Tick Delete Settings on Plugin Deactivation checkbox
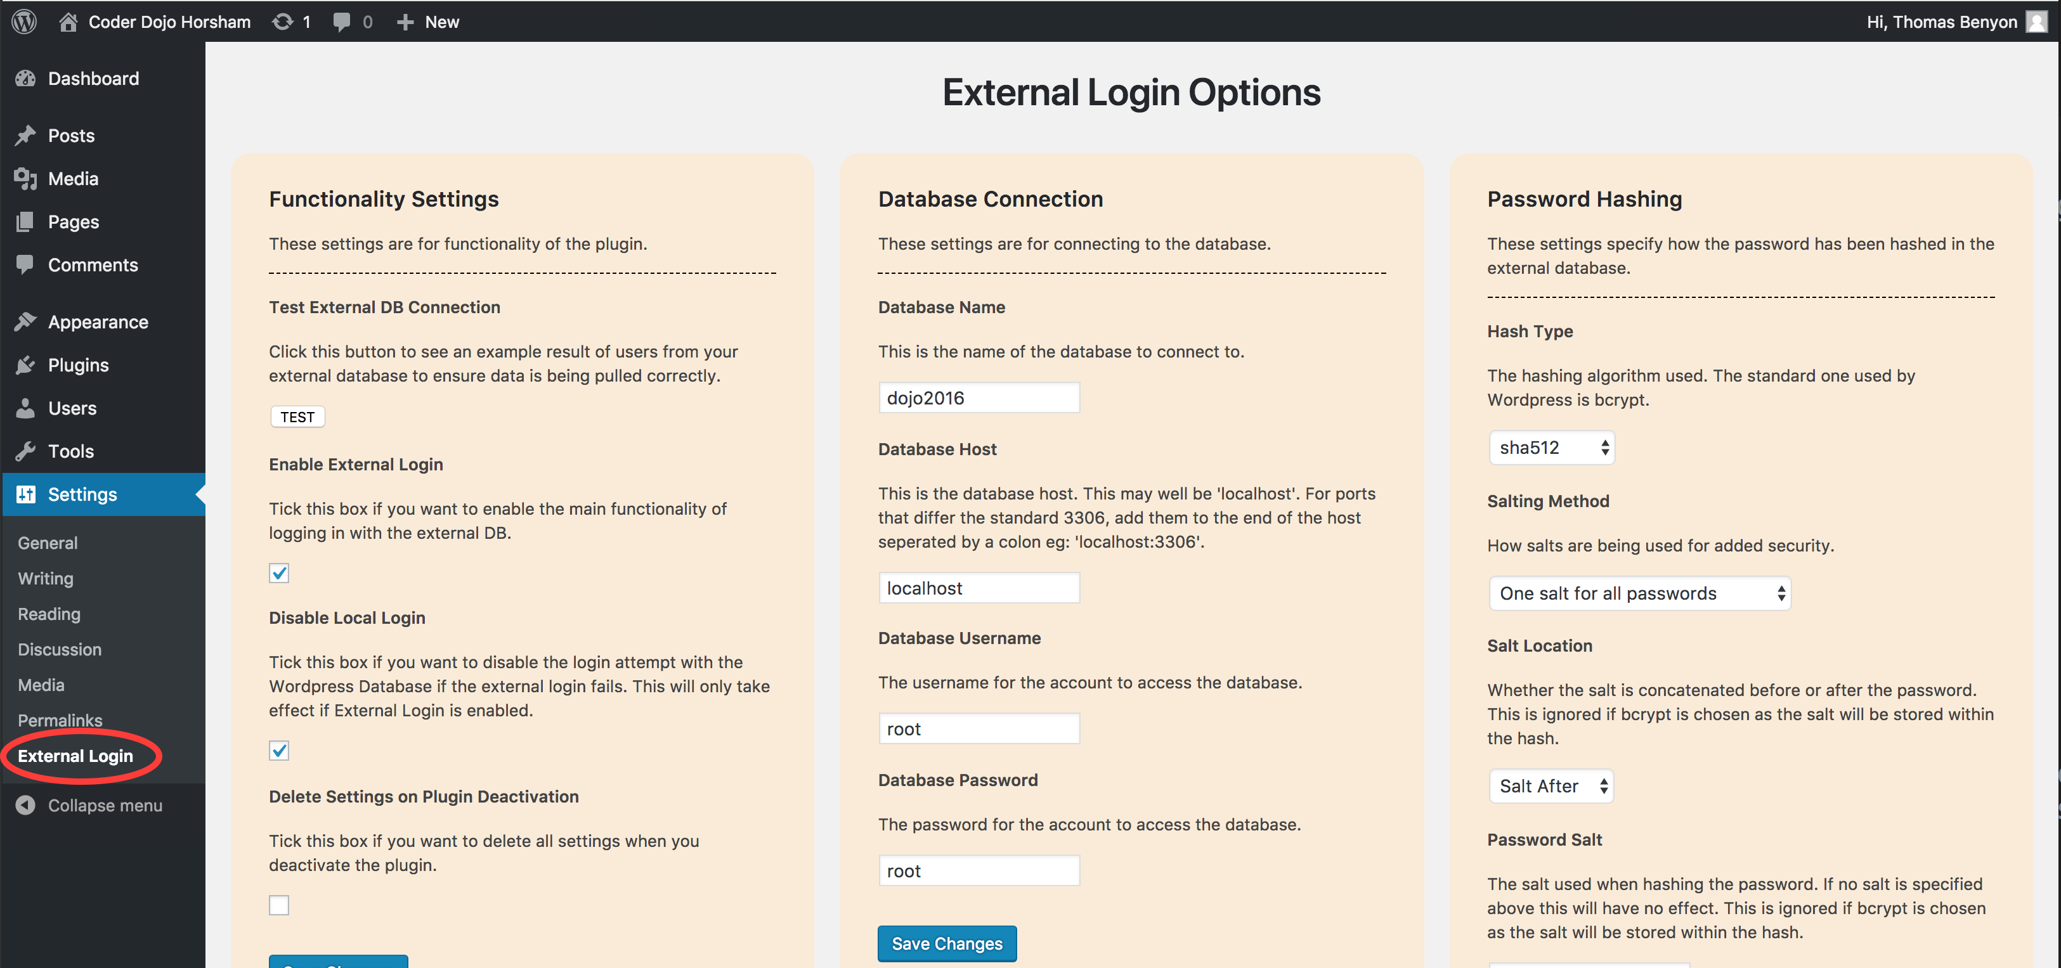Image resolution: width=2061 pixels, height=968 pixels. click(278, 905)
